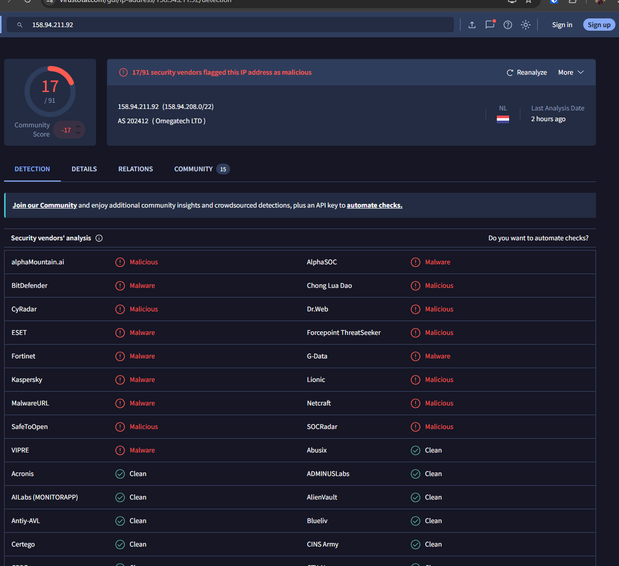Viewport: 619px width, 566px height.
Task: Click the 17/91 detection score ring
Action: [x=50, y=91]
